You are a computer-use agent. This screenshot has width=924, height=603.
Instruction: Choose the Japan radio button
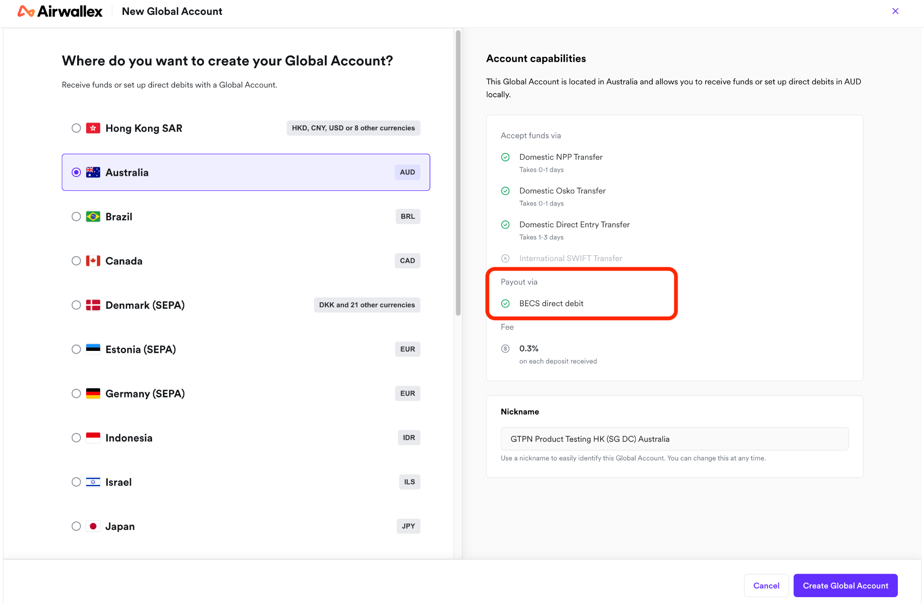(76, 526)
